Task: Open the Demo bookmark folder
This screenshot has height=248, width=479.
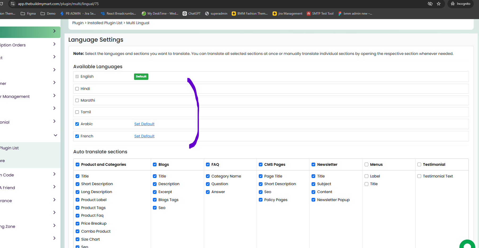Action: [48, 14]
